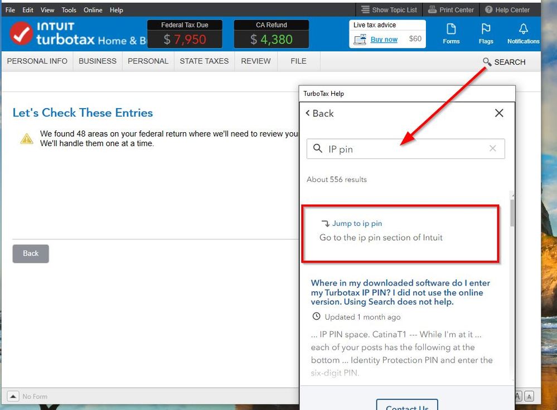Expand the No Form panel arrow
This screenshot has height=410, width=557.
(13, 396)
